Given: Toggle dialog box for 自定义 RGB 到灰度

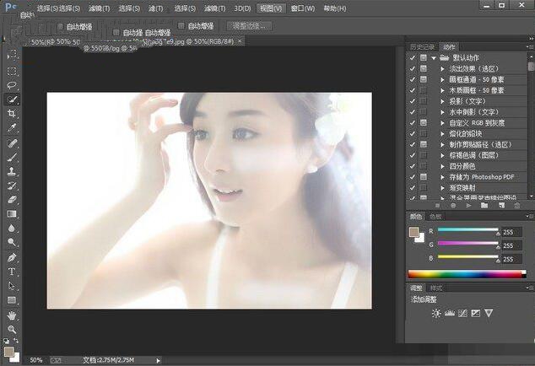Looking at the screenshot, I should pos(424,123).
